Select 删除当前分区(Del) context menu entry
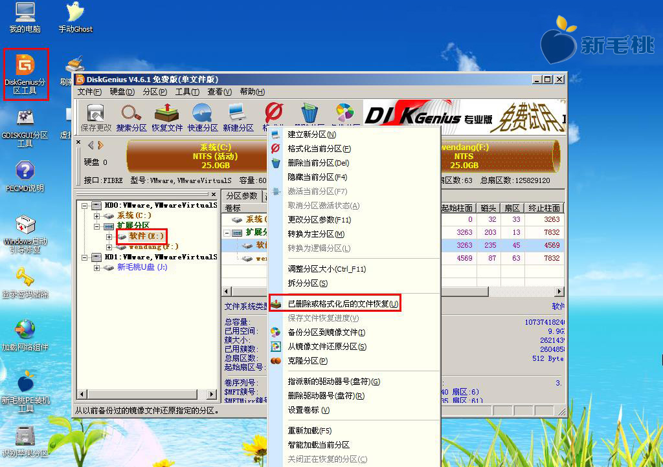The image size is (663, 467). [x=354, y=163]
